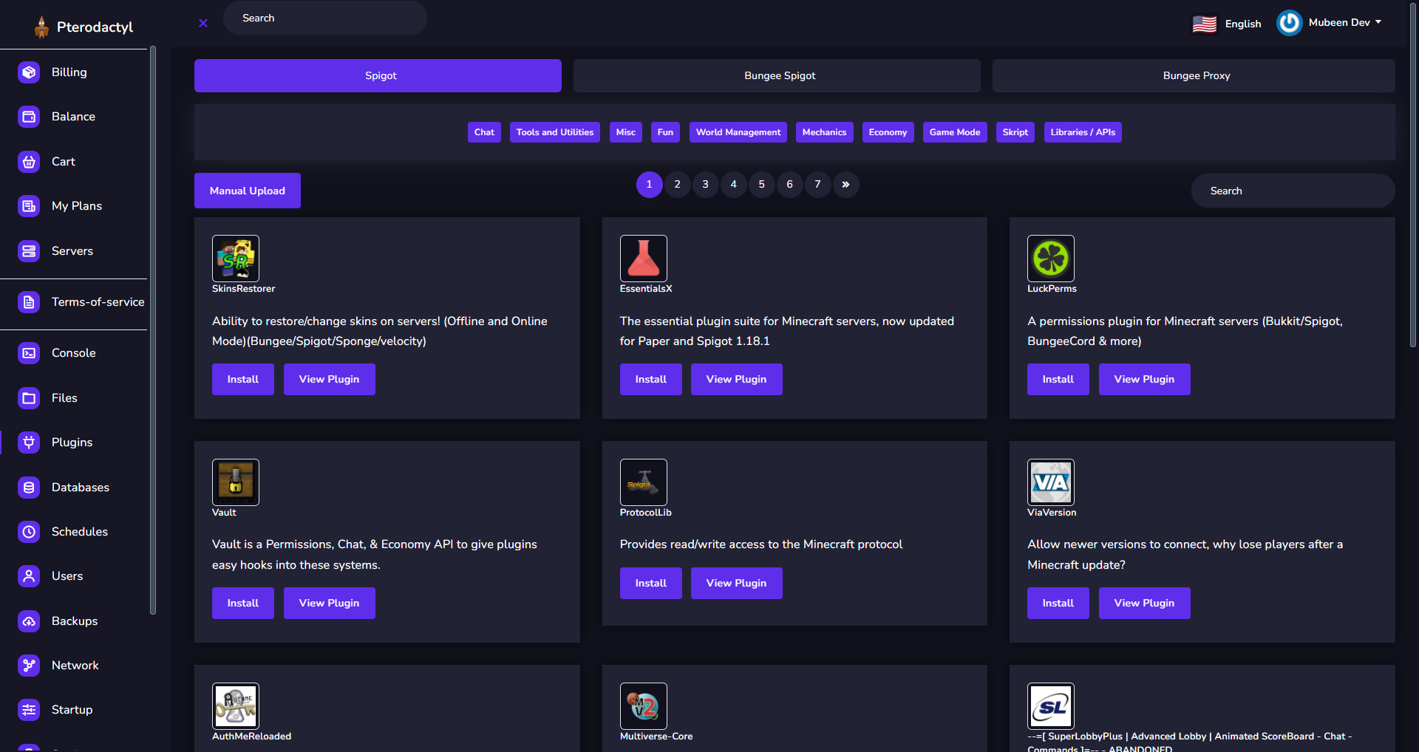This screenshot has height=752, width=1419.
Task: Close the sidebar with the X icon
Action: 203,23
